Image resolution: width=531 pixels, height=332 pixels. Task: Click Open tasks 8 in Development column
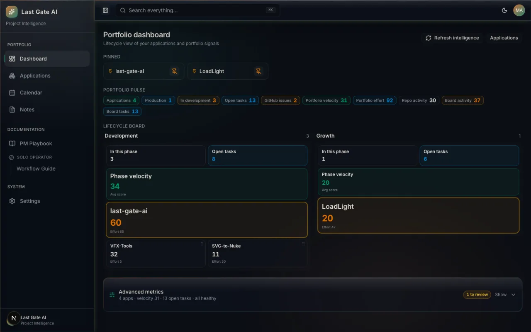258,156
